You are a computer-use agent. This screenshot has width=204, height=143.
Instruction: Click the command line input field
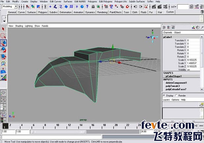pos(51,137)
